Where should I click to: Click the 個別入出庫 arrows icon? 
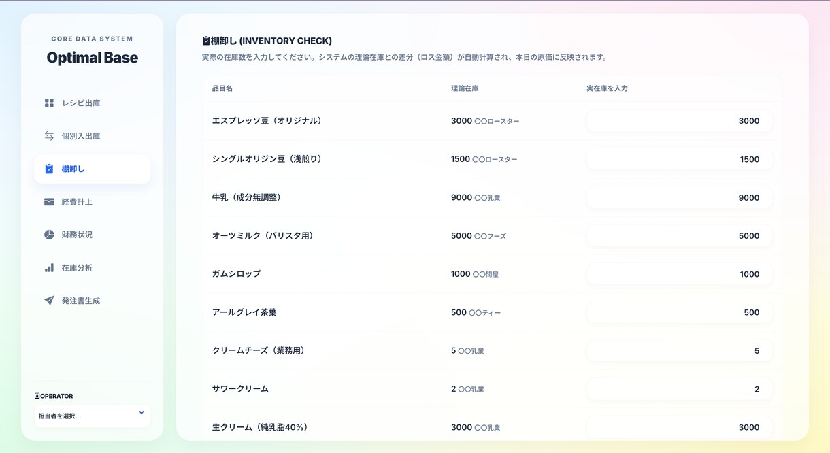(49, 136)
